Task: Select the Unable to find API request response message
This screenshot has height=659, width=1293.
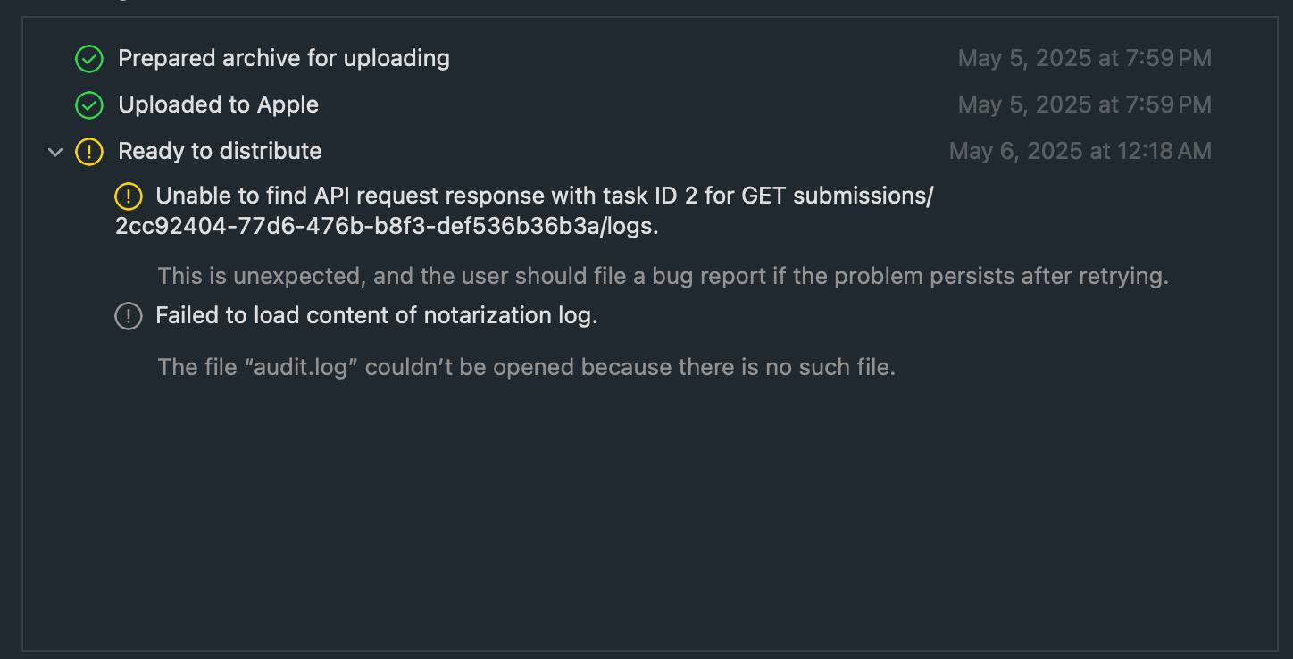Action: click(524, 211)
